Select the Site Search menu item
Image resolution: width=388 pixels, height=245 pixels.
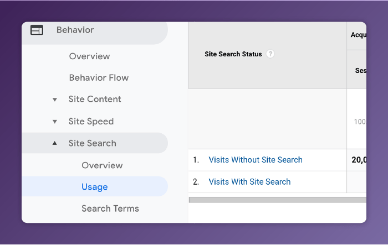point(93,143)
